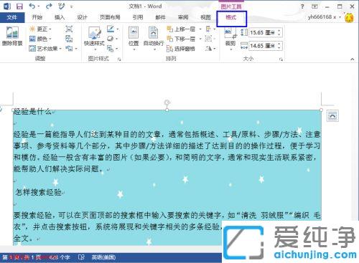Click 上移一层 (Bring Forward)
The image size is (359, 263).
pyautogui.click(x=181, y=29)
